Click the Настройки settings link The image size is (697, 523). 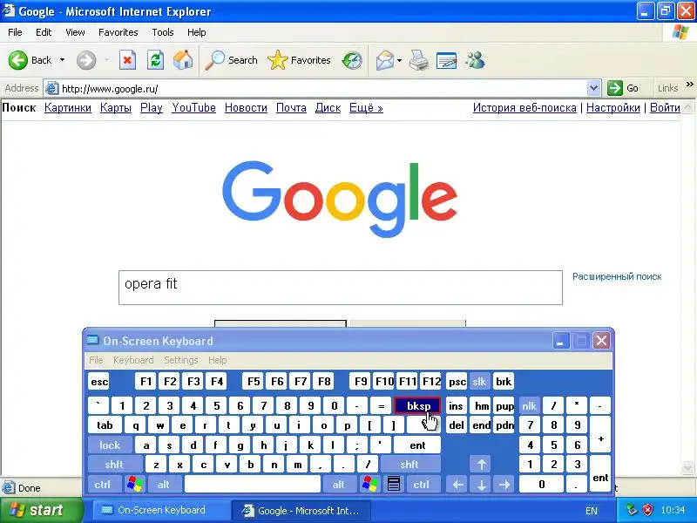click(x=613, y=107)
